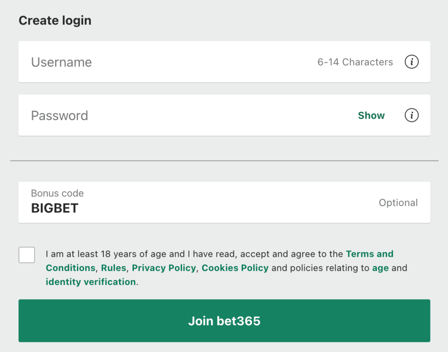Open the age policy link
This screenshot has height=352, width=448.
(x=381, y=268)
